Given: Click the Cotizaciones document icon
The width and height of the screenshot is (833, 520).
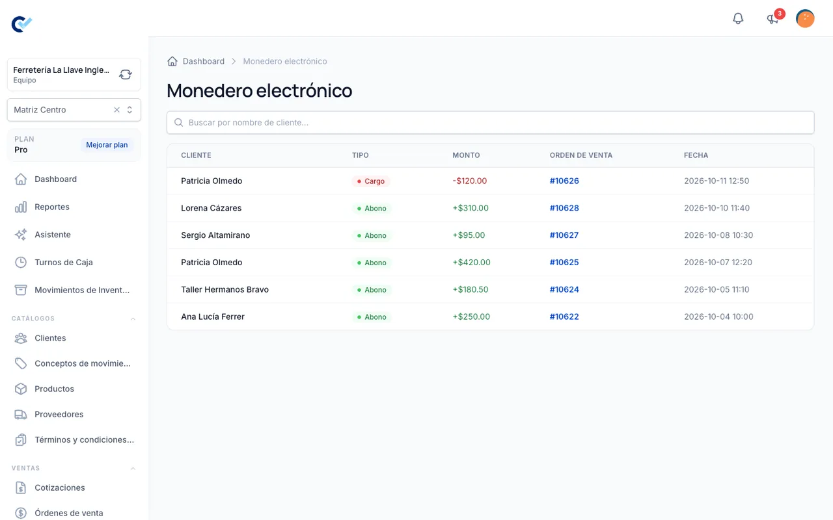Looking at the screenshot, I should (x=21, y=487).
